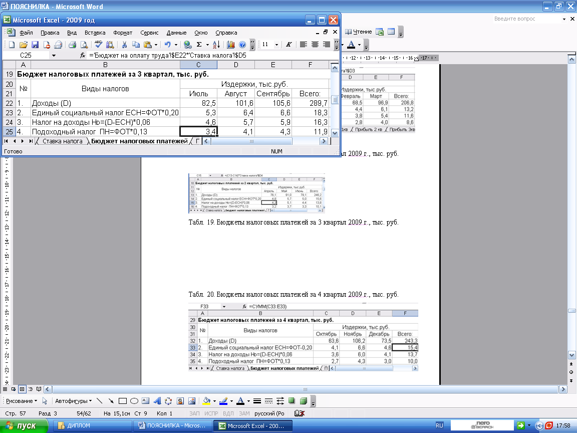Select the Arrow tool in Drawing toolbar
Screen dimensions: 577x433
tap(111, 401)
